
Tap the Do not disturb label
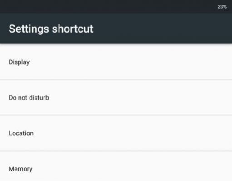pos(29,98)
